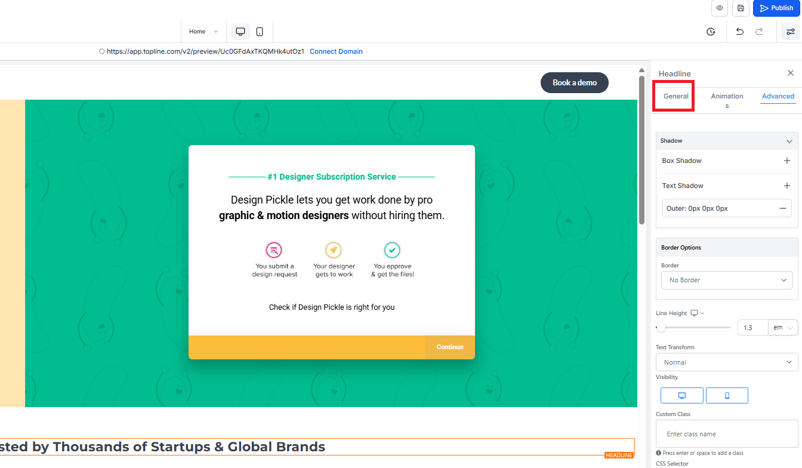This screenshot has height=468, width=802.
Task: Publish the page
Action: tap(777, 8)
